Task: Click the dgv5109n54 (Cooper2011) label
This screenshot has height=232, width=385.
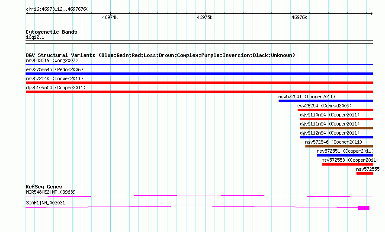Action: coord(56,88)
